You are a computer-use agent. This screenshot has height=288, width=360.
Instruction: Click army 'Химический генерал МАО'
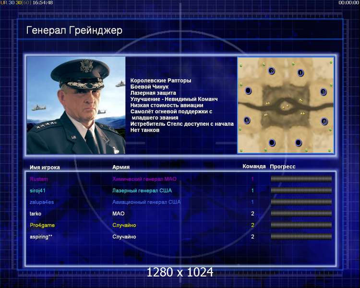click(x=144, y=179)
